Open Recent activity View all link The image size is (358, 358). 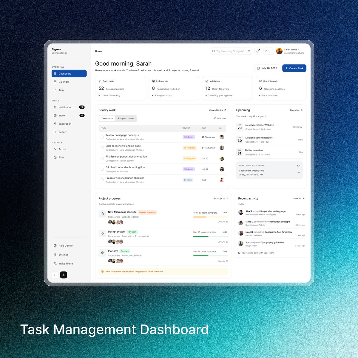299,198
